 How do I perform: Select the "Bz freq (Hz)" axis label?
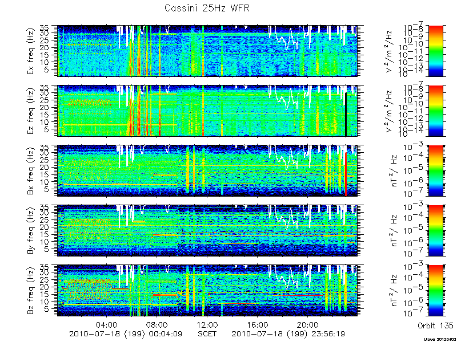31,291
